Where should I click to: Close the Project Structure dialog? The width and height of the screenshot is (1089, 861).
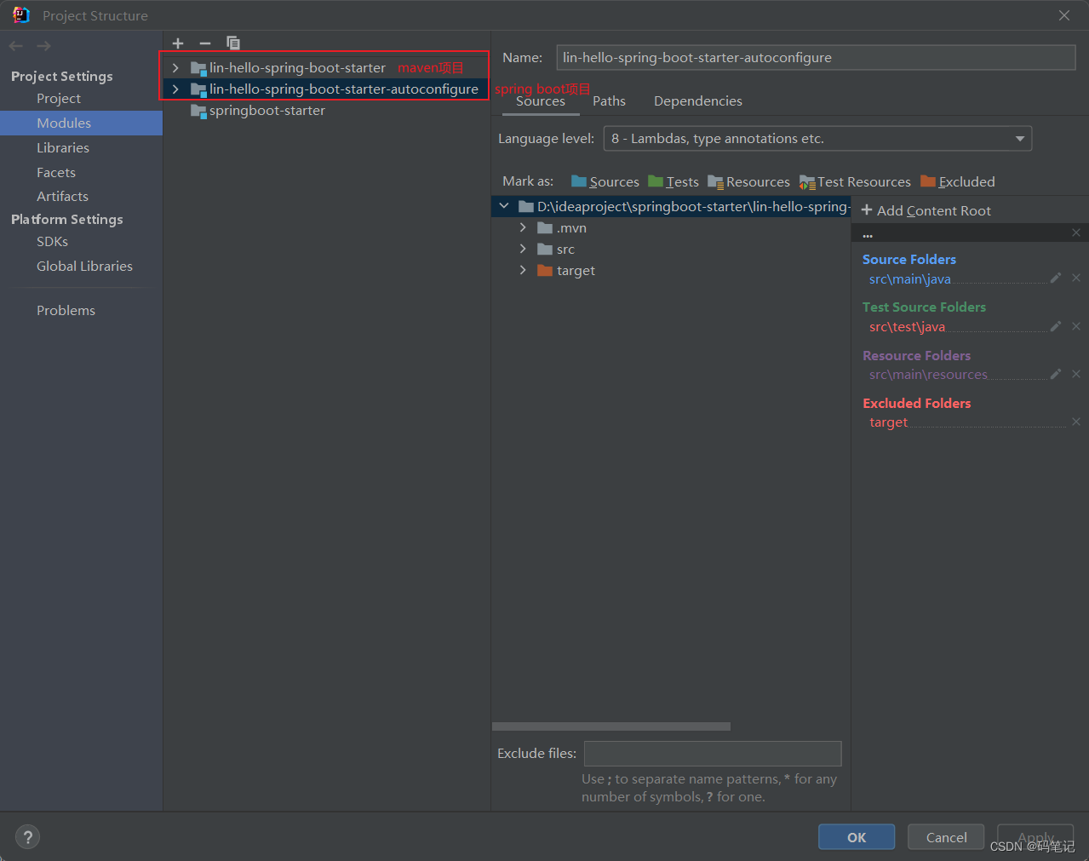[x=1064, y=15]
